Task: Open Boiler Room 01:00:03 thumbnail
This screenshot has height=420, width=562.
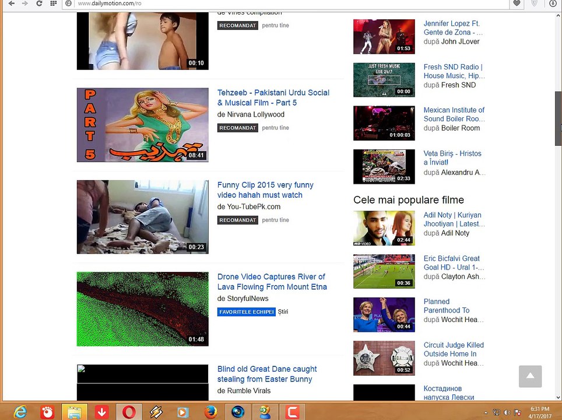Action: tap(384, 123)
